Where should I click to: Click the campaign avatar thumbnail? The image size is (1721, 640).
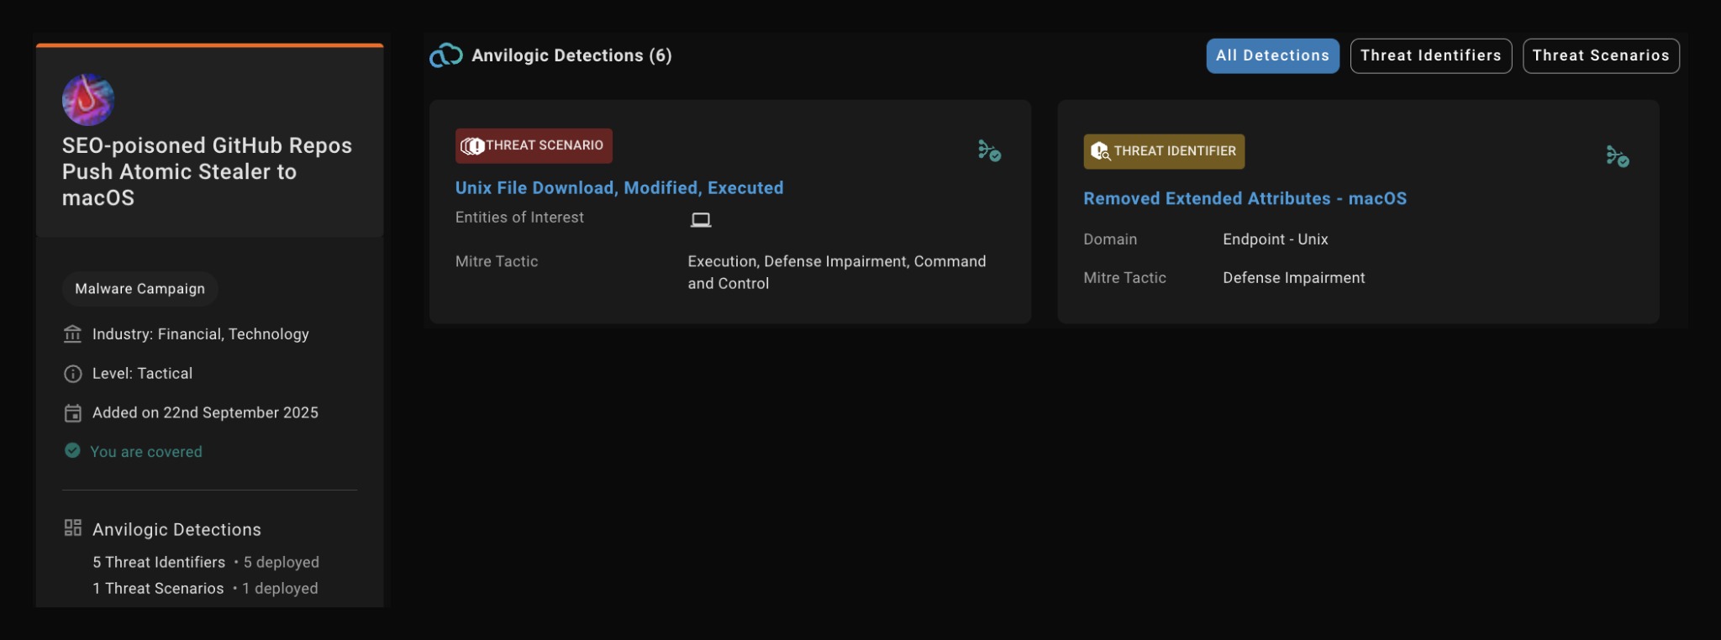[x=88, y=99]
